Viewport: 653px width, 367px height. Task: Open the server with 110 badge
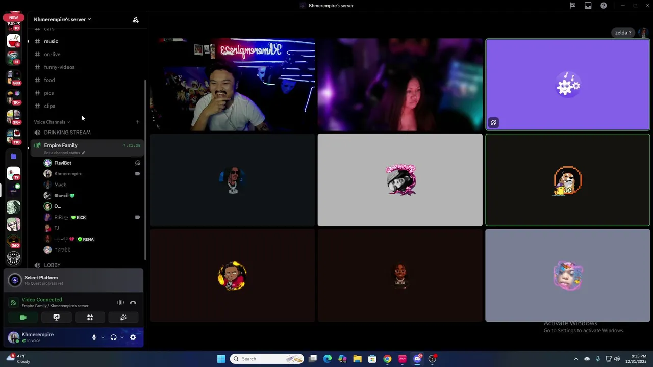[x=14, y=137]
